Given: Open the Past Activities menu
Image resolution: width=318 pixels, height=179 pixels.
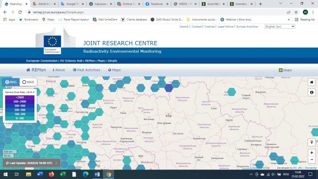Looking at the screenshot, I should pyautogui.click(x=87, y=70).
